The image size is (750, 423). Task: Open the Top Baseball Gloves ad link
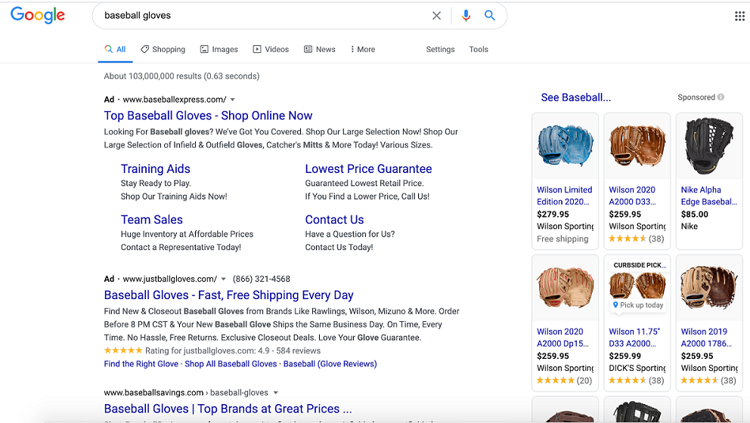(x=208, y=116)
